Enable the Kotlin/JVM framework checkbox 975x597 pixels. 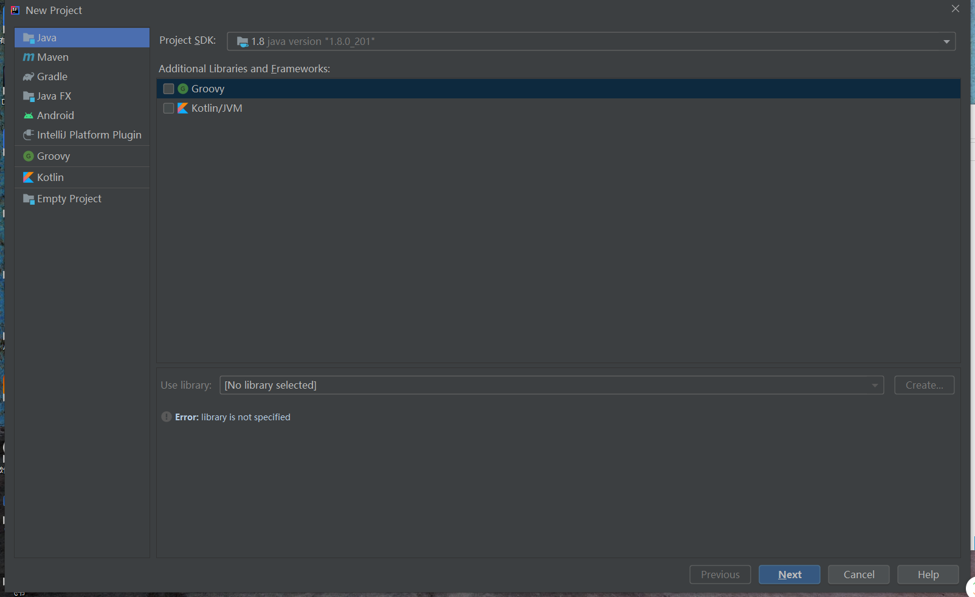[169, 108]
